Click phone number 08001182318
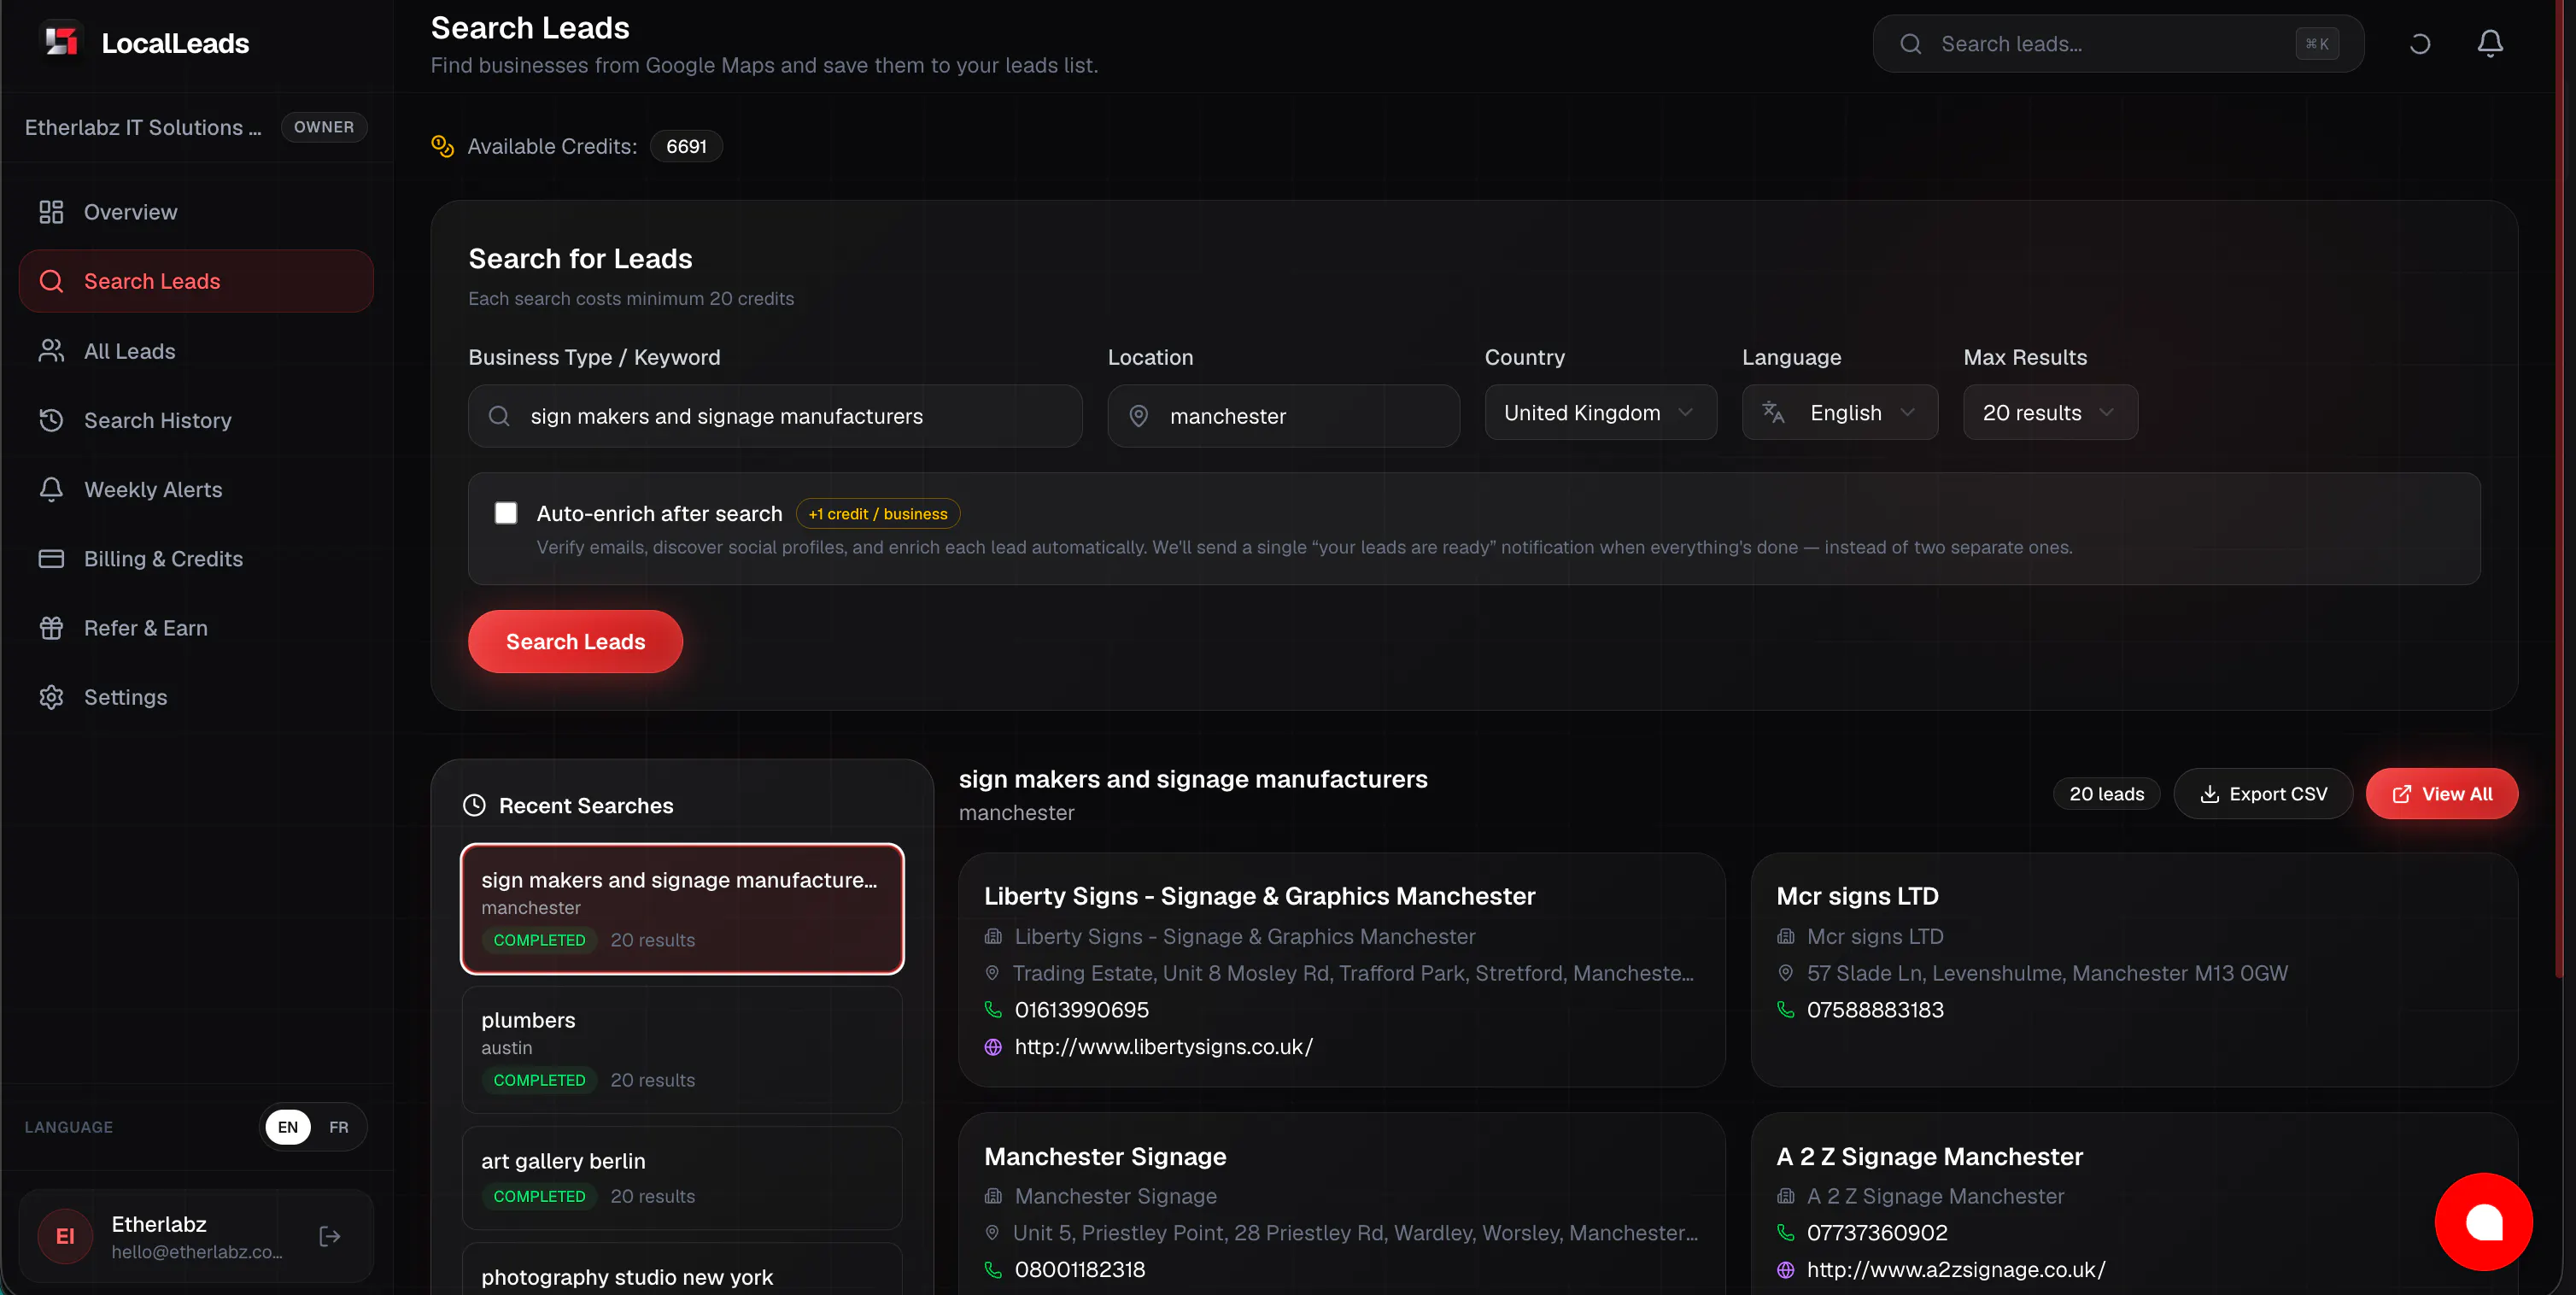Image resolution: width=2576 pixels, height=1295 pixels. tap(1079, 1270)
